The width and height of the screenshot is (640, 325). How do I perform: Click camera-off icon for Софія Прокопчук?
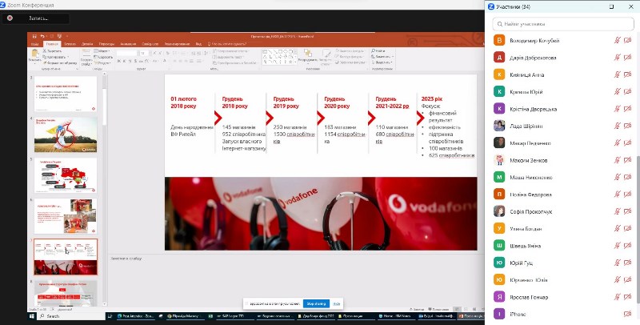coord(628,211)
